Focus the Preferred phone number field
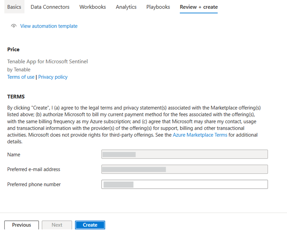This screenshot has width=287, height=230. 185,184
